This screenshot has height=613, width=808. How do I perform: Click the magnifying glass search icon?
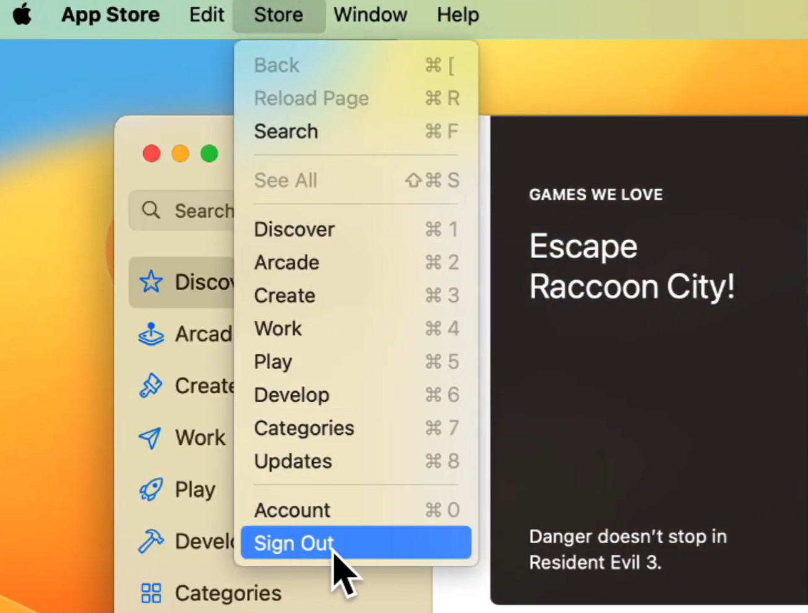click(x=151, y=210)
